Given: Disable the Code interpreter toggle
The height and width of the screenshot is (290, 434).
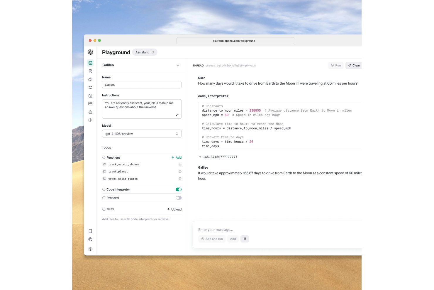Looking at the screenshot, I should [x=179, y=190].
